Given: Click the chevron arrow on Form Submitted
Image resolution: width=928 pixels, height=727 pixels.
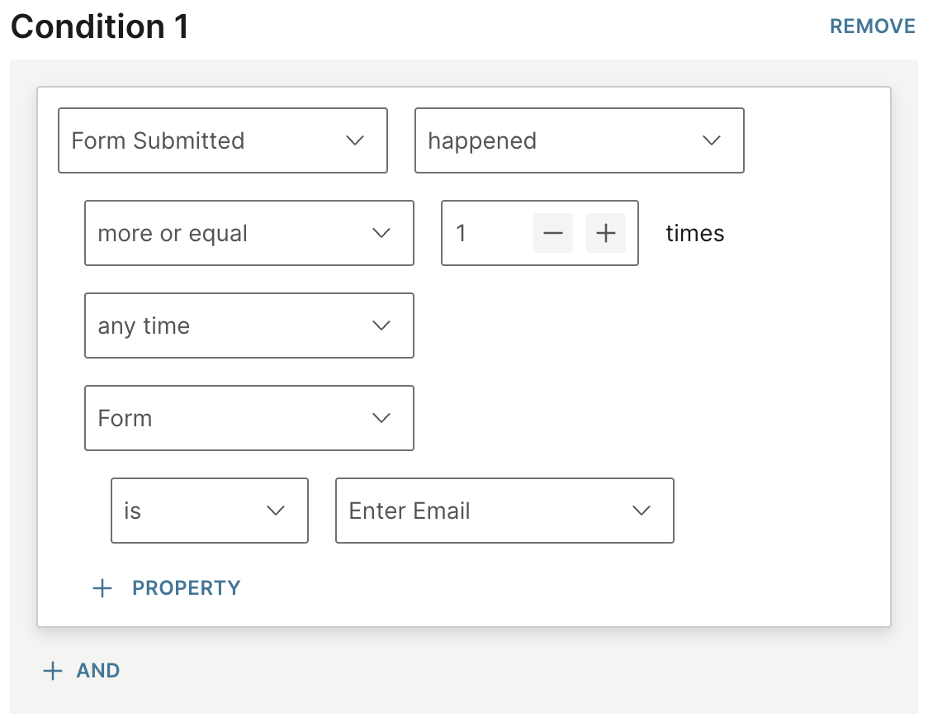Looking at the screenshot, I should (x=355, y=140).
